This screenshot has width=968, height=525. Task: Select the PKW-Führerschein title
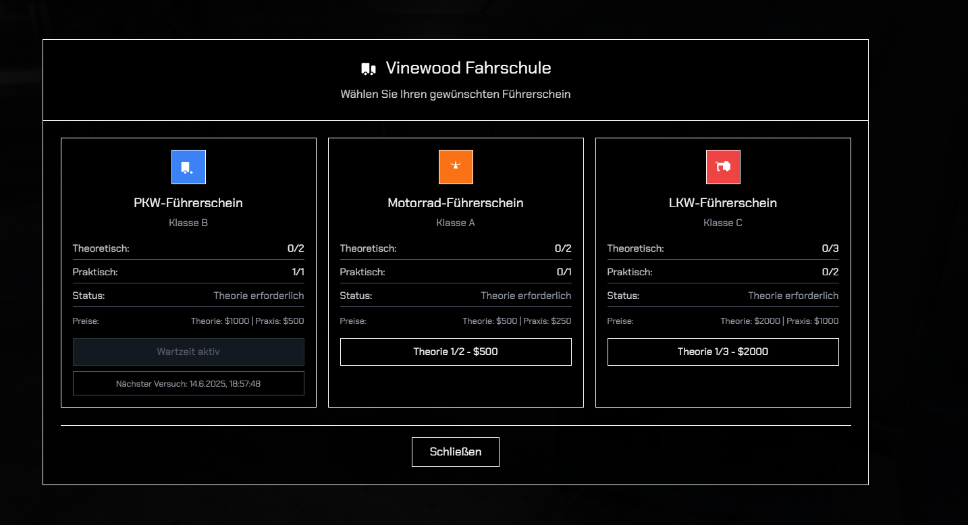pos(188,202)
